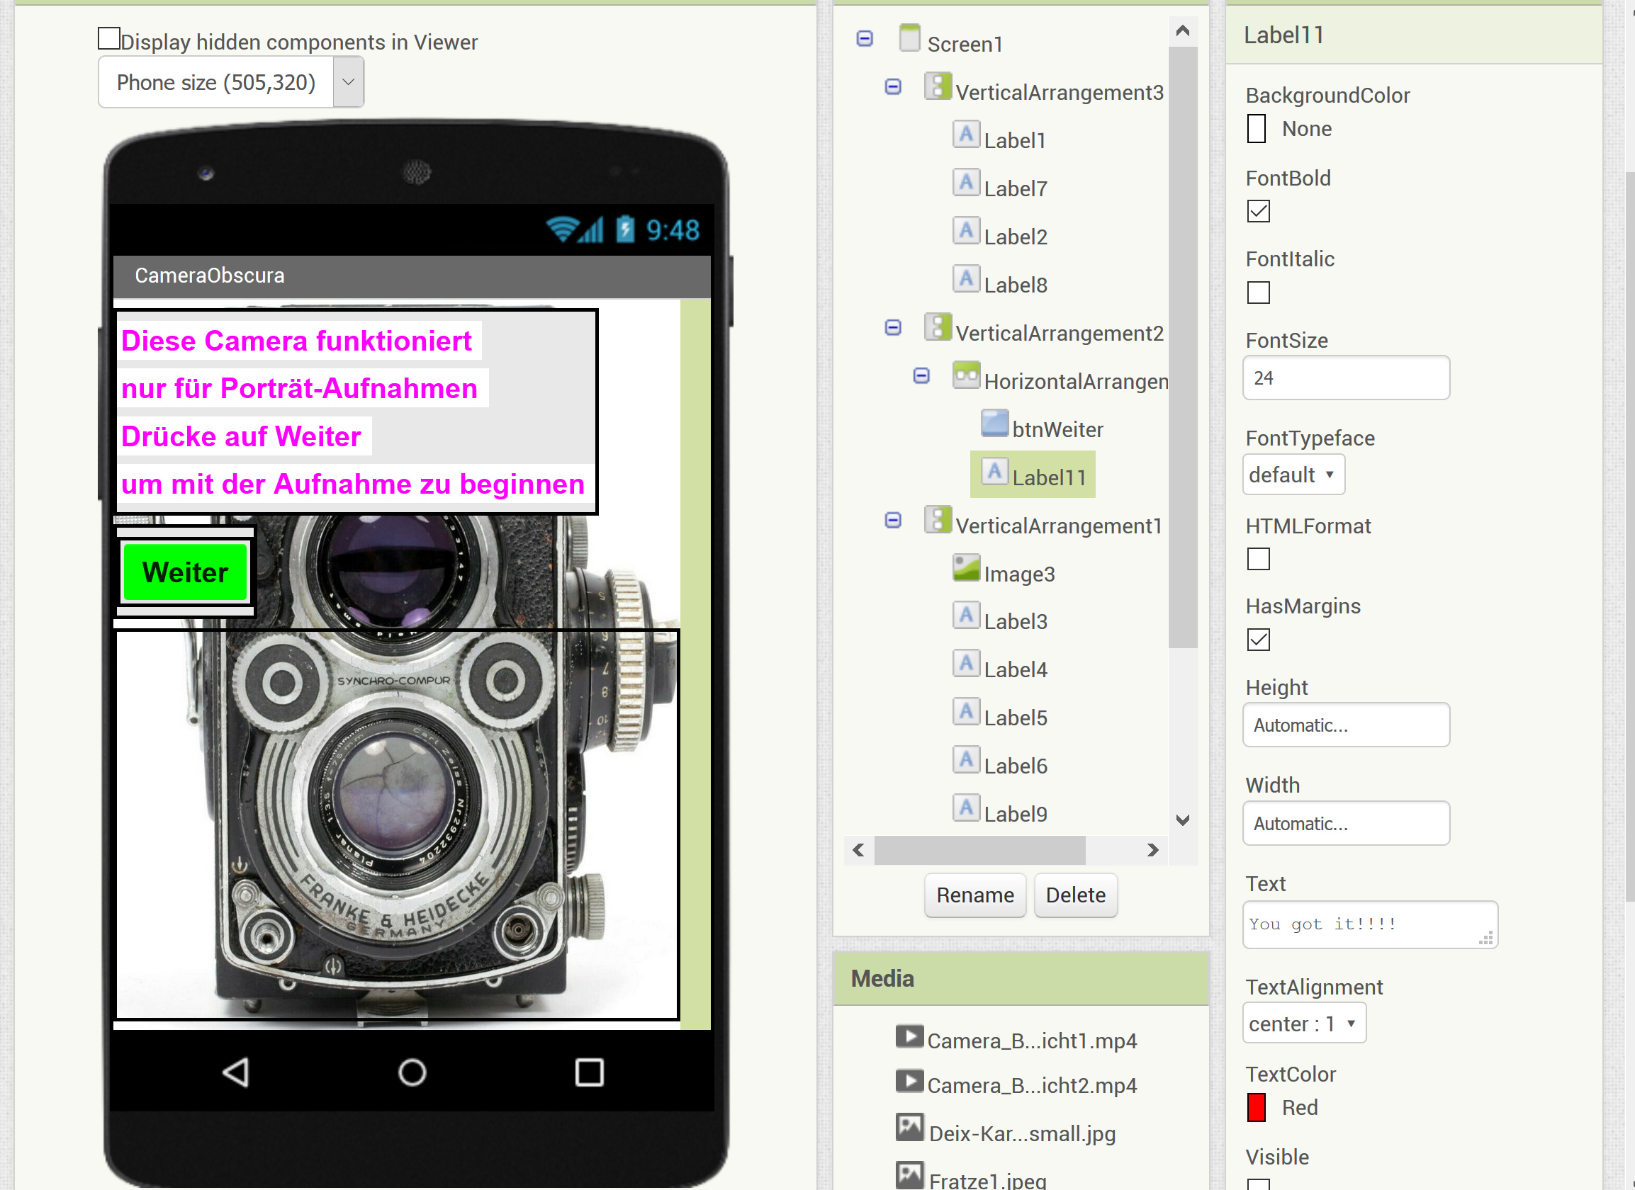Click the Fratze1.jpeg image icon in Media

[910, 1175]
